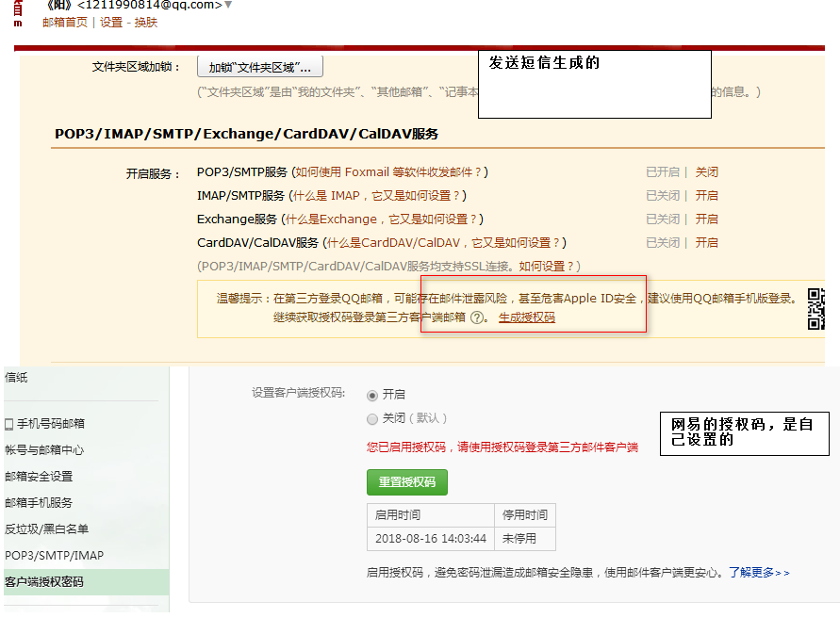Click the POP3/IMAP/SMTP/Exchange/CardDAV/CalDAV服务 section heading
Viewport: 840px width, 618px height.
pos(246,134)
